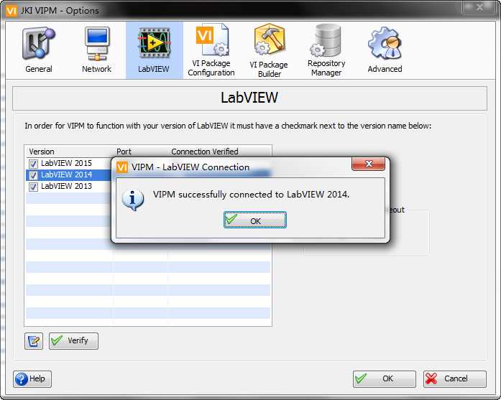This screenshot has height=400, width=501.
Task: Switch to Repository Manager tab
Action: click(326, 50)
